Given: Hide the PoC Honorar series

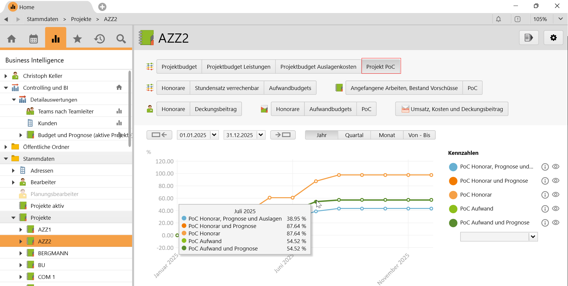Looking at the screenshot, I should pos(556,195).
